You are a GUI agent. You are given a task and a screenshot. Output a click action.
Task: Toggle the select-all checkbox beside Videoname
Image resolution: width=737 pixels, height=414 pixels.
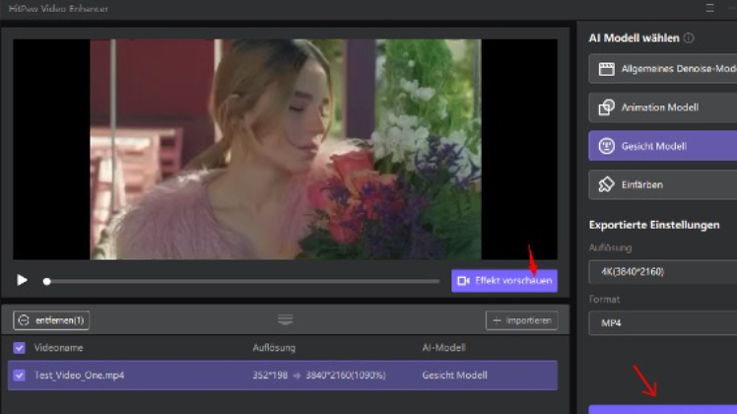pyautogui.click(x=20, y=348)
